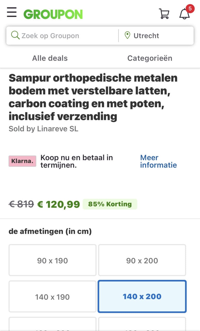This screenshot has height=331, width=200.
Task: Tap the search magnifier icon
Action: (15, 35)
